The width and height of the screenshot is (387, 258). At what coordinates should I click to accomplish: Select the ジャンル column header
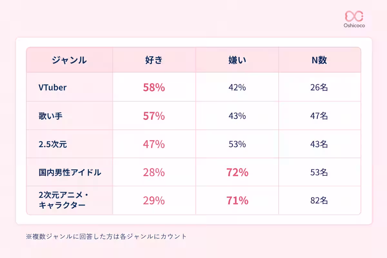(x=69, y=60)
